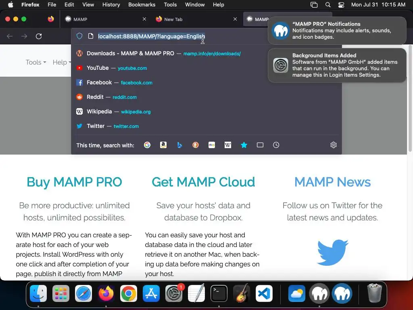Search with Wikipedia this time
413x310 pixels.
[228, 145]
